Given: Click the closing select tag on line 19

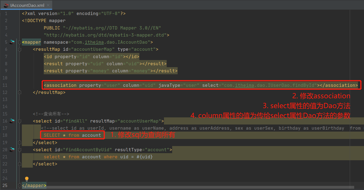Looking at the screenshot, I should (45, 143).
